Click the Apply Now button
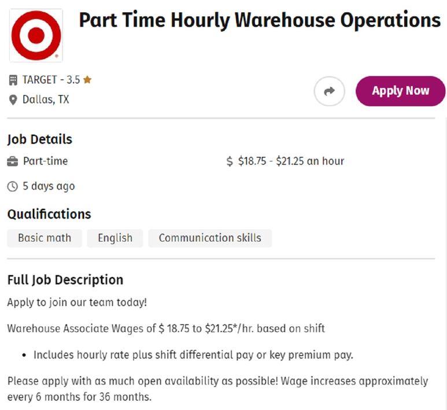Image resolution: width=447 pixels, height=410 pixels. 400,91
